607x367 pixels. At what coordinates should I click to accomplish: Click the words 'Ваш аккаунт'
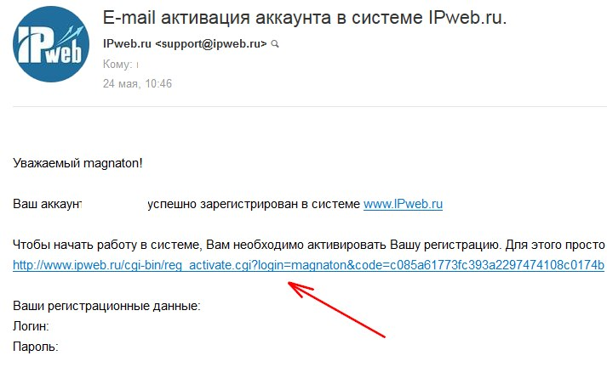47,204
